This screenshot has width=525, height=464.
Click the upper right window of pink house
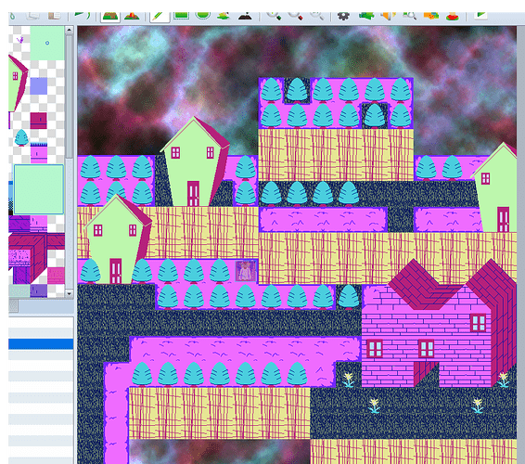click(478, 323)
